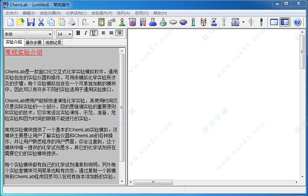308x196 pixels.
Task: Add the graduated cylinder
Action: click(x=193, y=22)
